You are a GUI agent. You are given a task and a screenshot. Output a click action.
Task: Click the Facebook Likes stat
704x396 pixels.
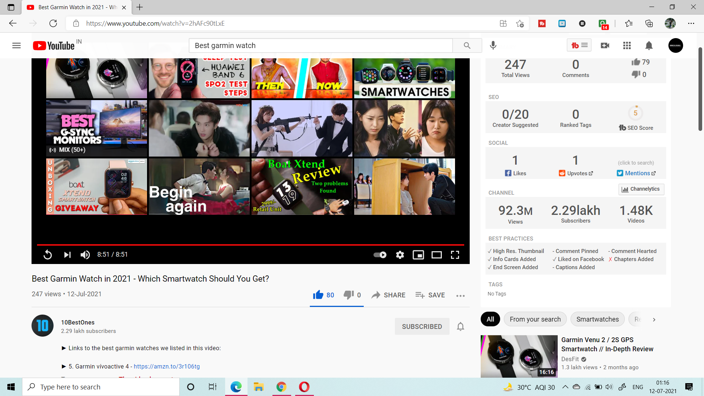(515, 173)
